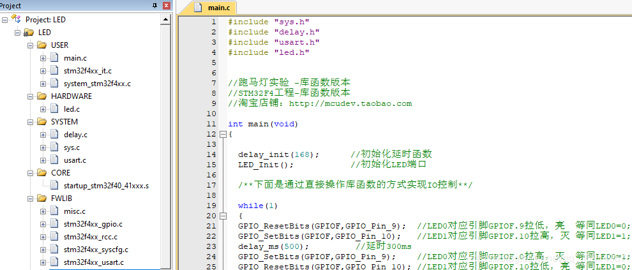
Task: Collapse the USER folder group
Action: tap(30, 45)
